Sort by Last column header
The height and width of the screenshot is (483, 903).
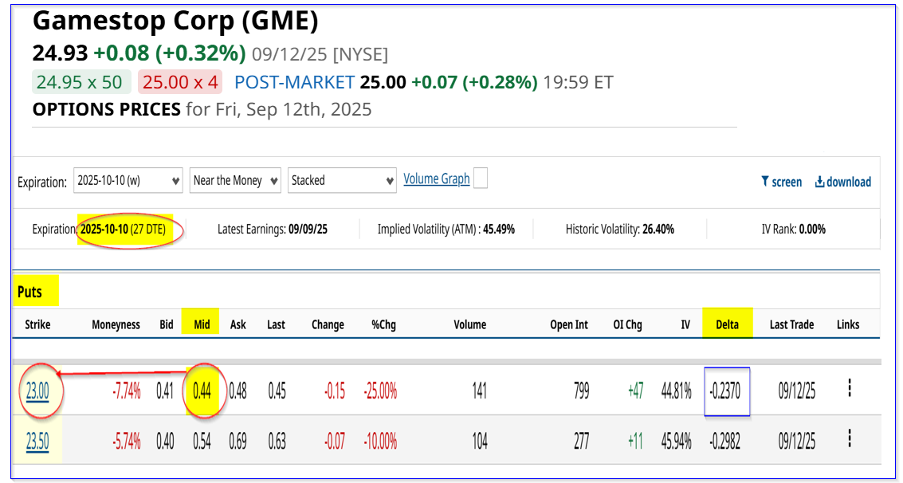(276, 324)
